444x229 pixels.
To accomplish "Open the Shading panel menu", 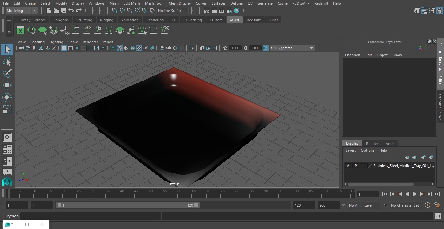I will [x=37, y=42].
